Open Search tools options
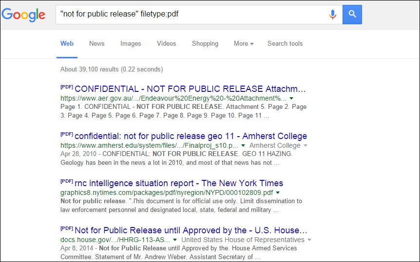420x262 pixels. click(x=285, y=44)
